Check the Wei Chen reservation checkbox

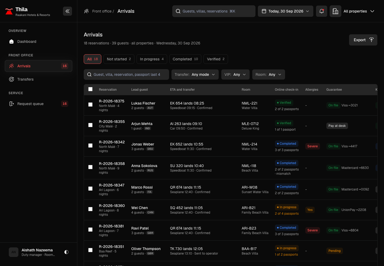pyautogui.click(x=90, y=209)
